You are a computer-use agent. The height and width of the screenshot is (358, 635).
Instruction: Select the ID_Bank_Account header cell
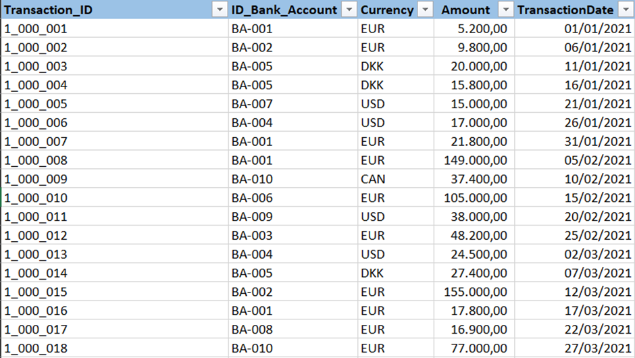pyautogui.click(x=293, y=9)
